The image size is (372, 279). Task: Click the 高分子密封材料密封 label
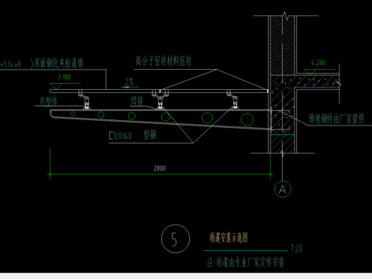point(164,61)
